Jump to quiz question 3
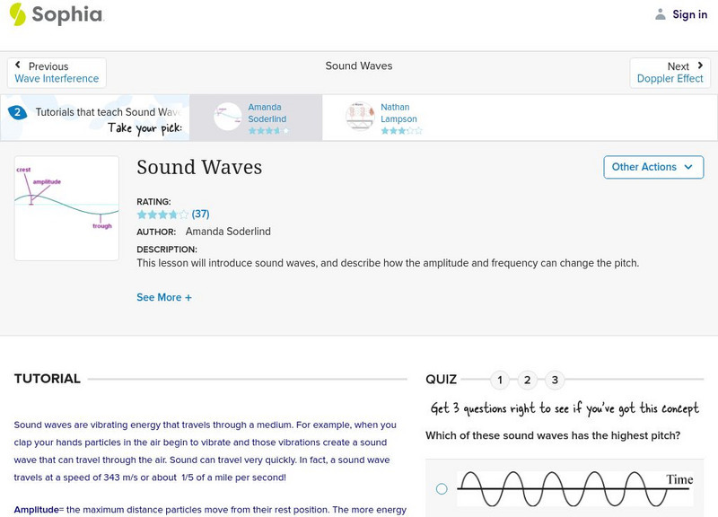The width and height of the screenshot is (718, 517). click(x=556, y=380)
